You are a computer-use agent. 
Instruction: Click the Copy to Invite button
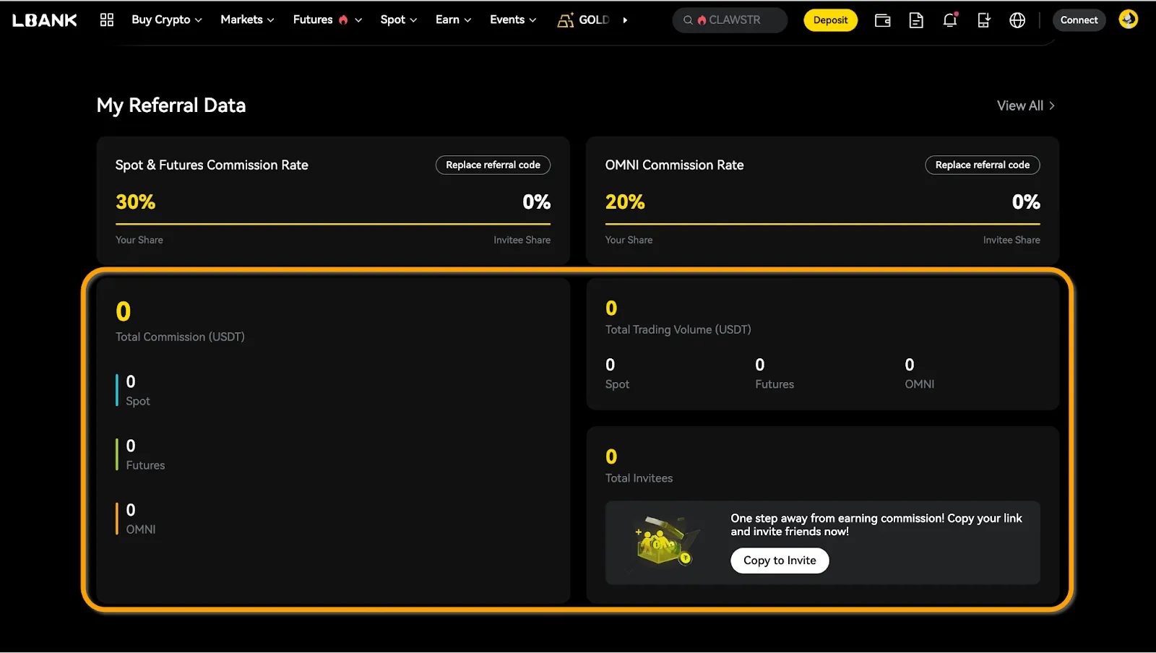pyautogui.click(x=780, y=561)
